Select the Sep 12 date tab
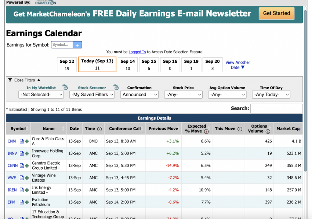Image resolution: width=312 pixels, height=219 pixels. (67, 65)
